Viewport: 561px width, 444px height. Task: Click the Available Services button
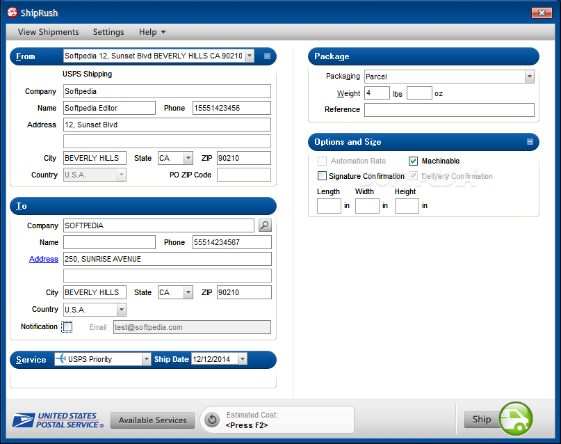(153, 420)
